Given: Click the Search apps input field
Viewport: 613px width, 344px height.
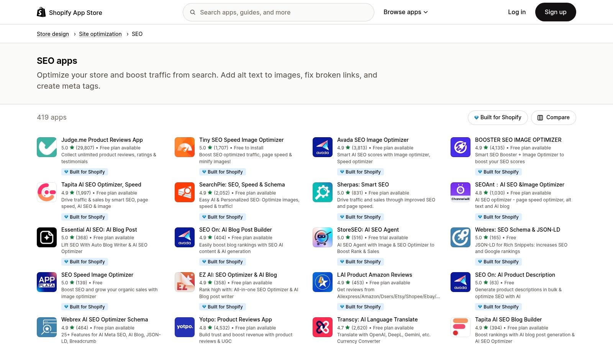Looking at the screenshot, I should pyautogui.click(x=279, y=12).
